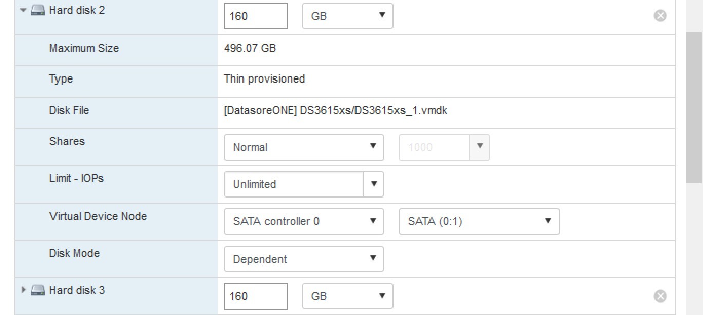The image size is (711, 315).
Task: Collapse the Hard disk 2 section
Action: [23, 10]
